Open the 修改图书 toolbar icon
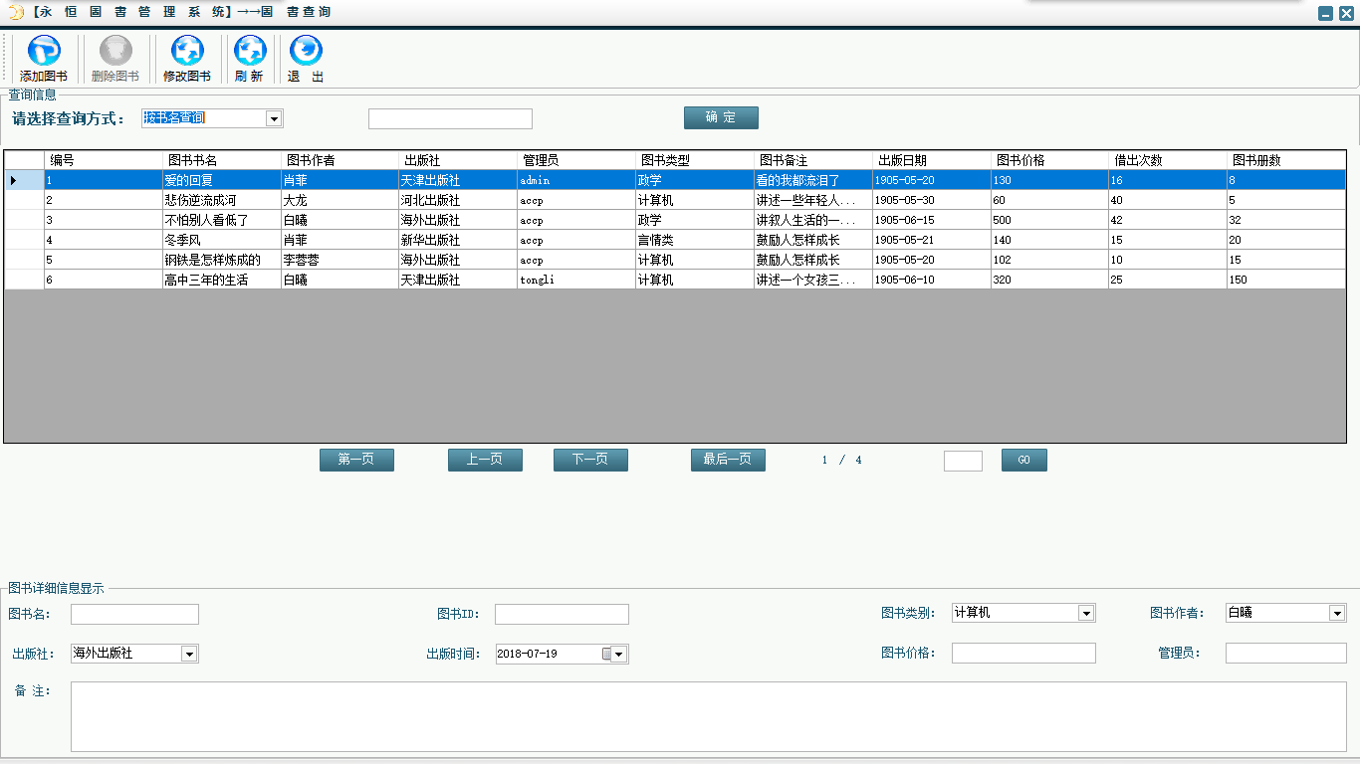This screenshot has width=1360, height=764. [x=187, y=59]
